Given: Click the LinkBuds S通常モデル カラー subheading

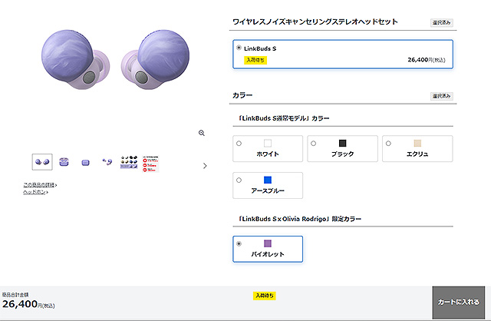Looking at the screenshot, I should coord(284,118).
